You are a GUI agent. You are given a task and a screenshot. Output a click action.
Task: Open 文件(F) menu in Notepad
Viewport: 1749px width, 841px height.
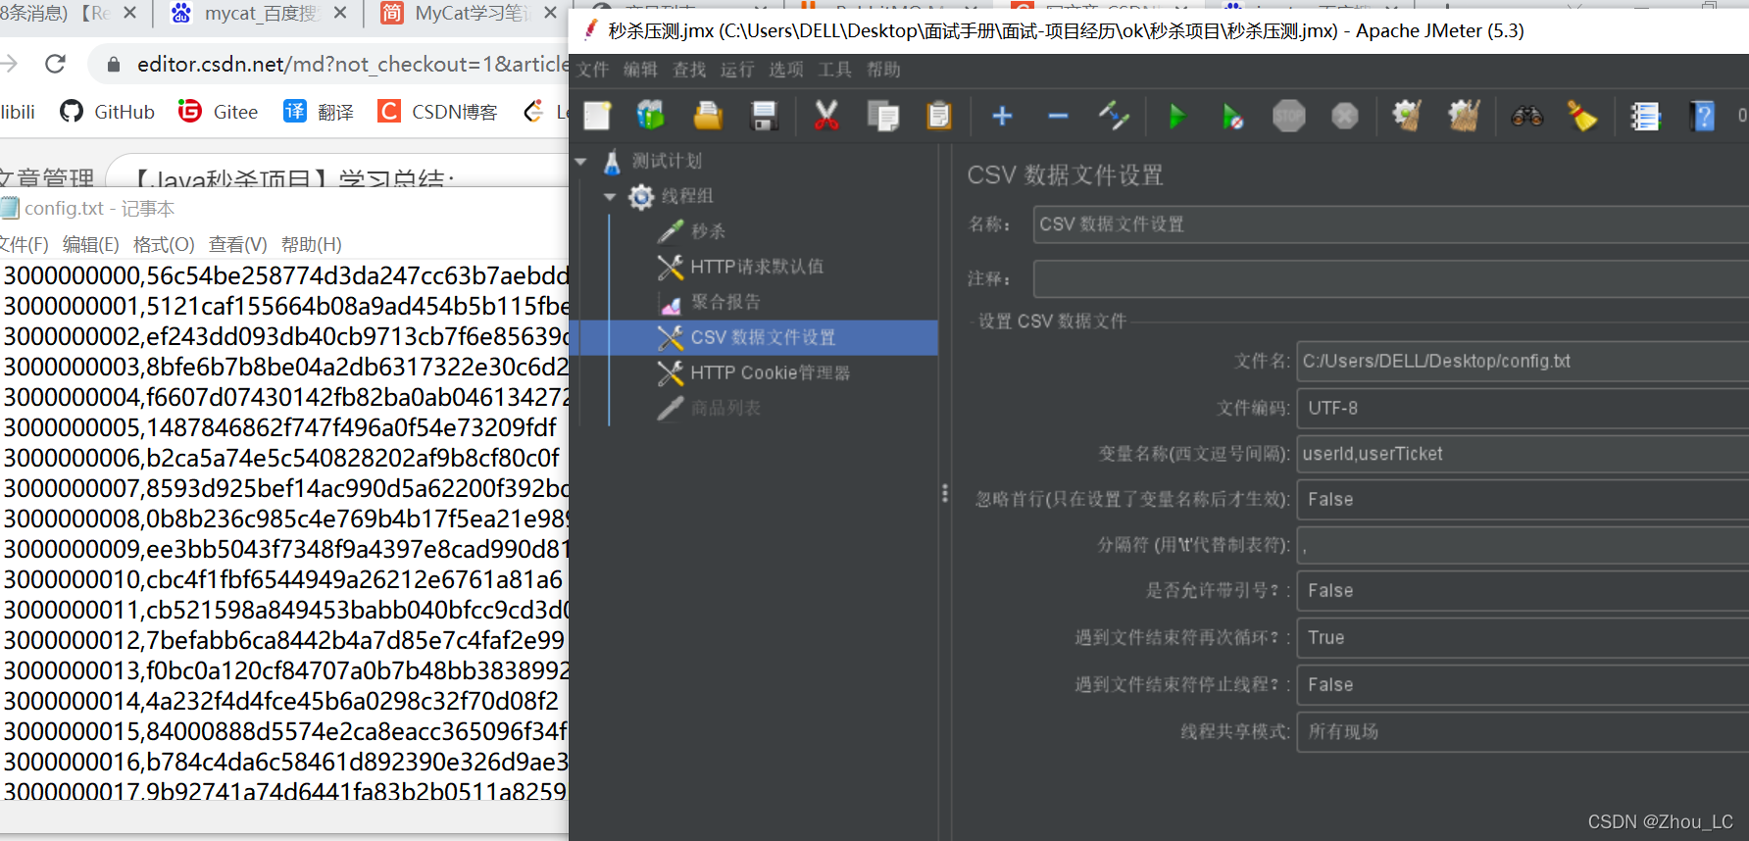click(x=24, y=244)
